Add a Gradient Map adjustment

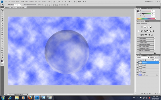tap(149, 35)
